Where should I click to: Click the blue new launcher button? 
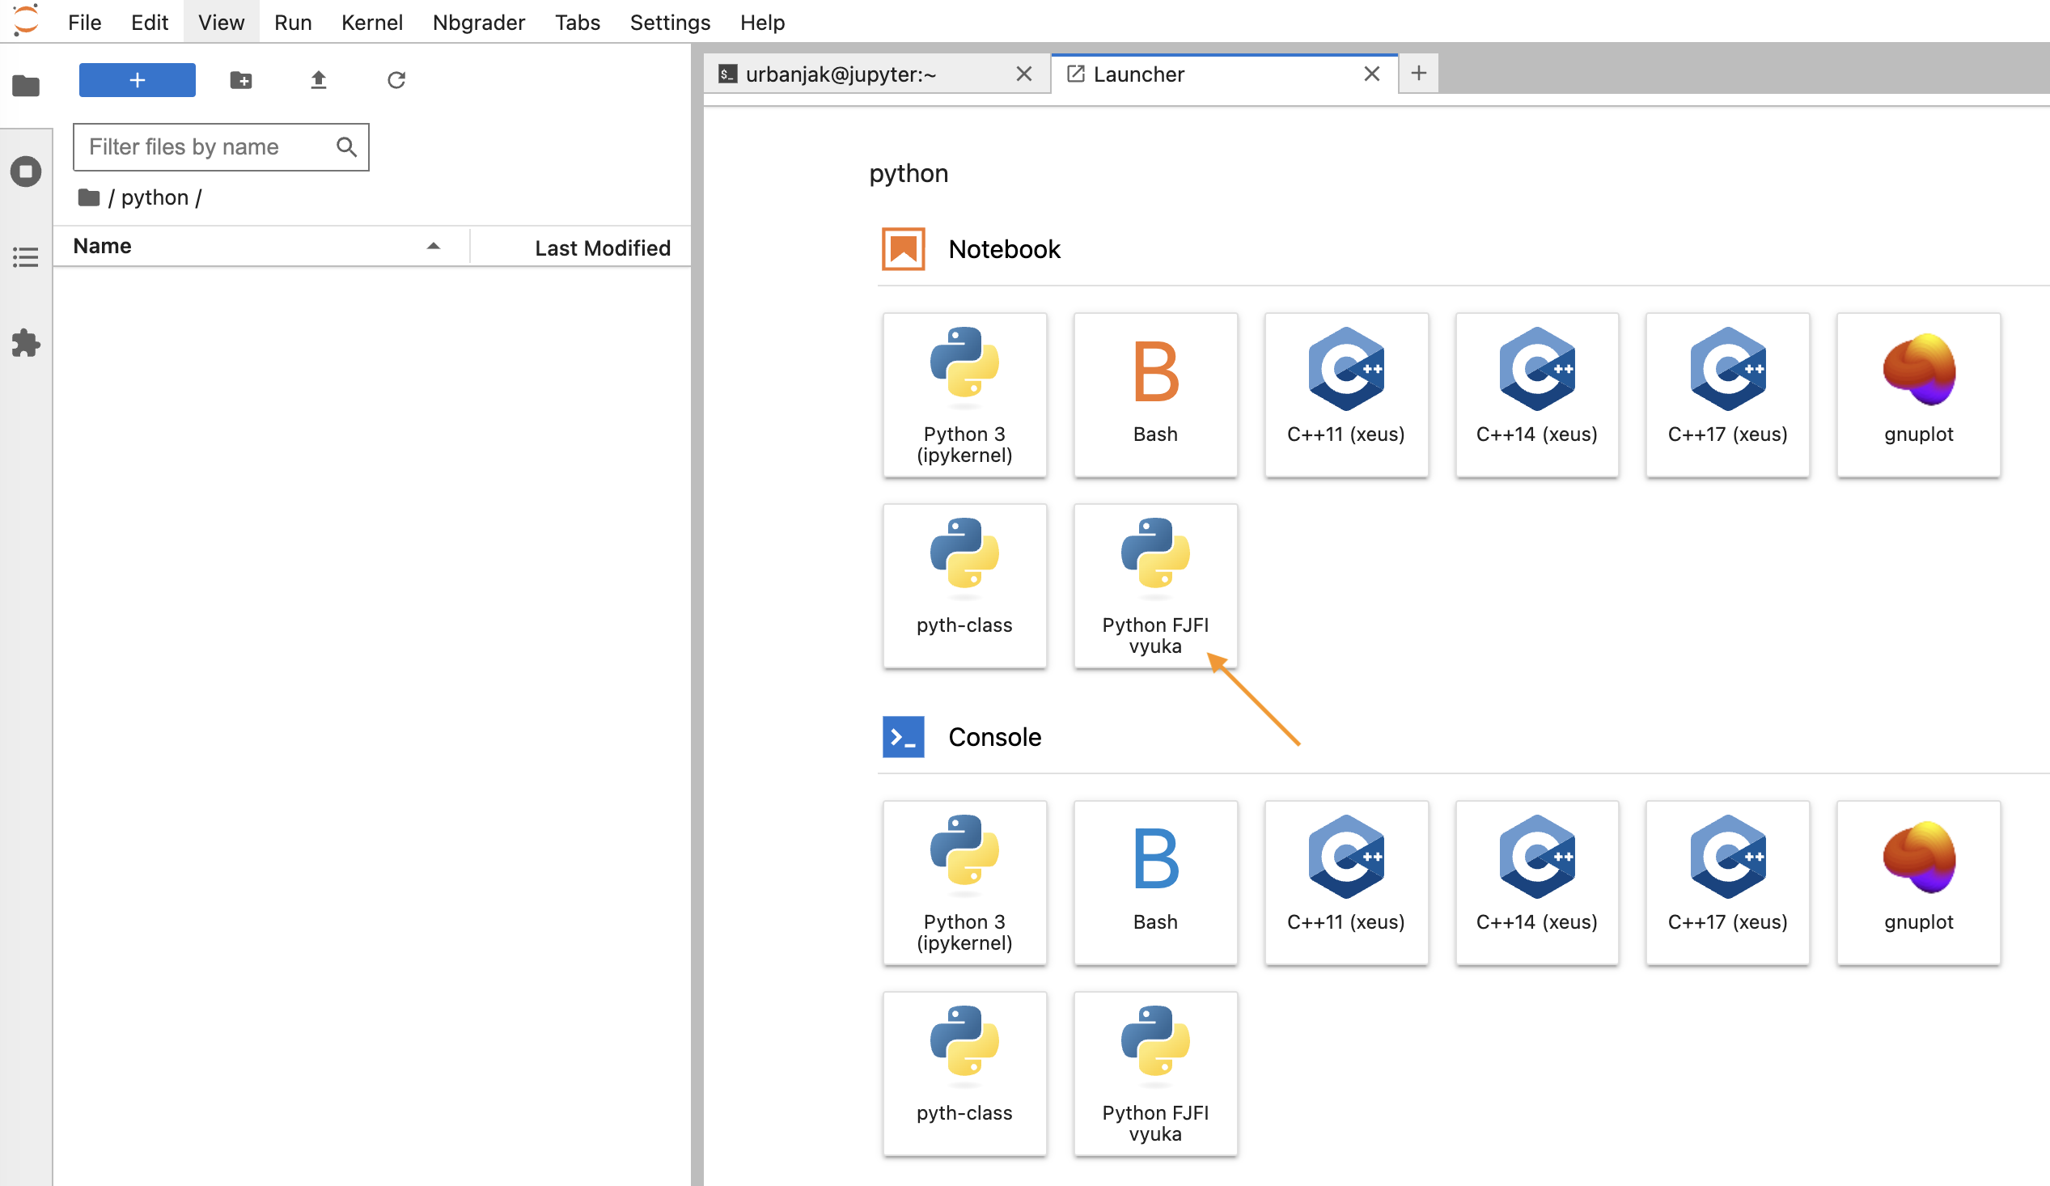[x=137, y=80]
